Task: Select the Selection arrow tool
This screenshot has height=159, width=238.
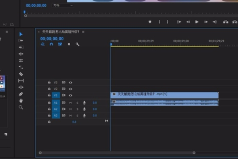Action: [21, 34]
